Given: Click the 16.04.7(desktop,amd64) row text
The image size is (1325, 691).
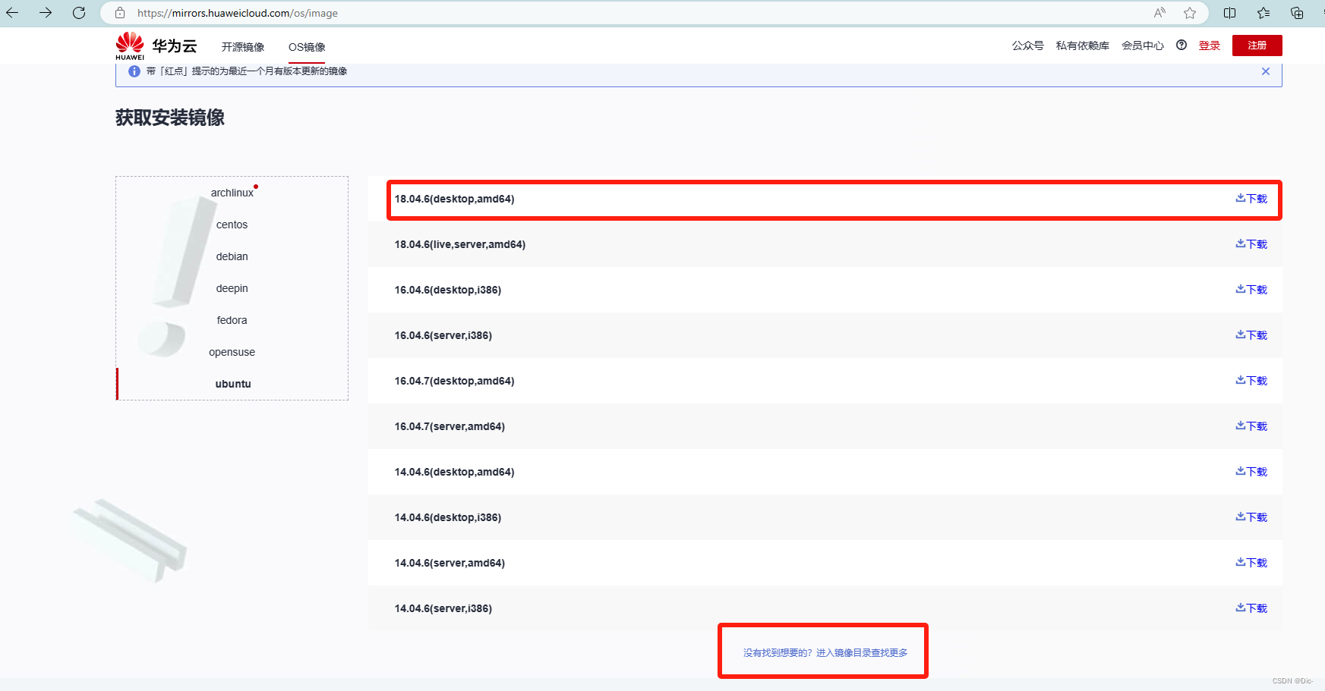Looking at the screenshot, I should point(455,381).
